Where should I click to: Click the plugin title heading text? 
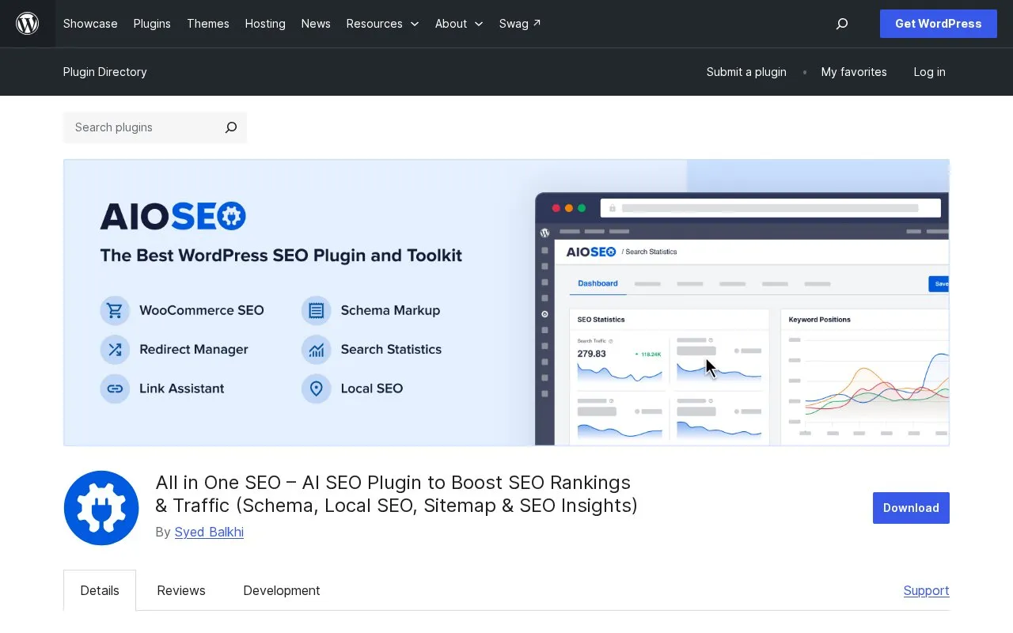click(396, 494)
